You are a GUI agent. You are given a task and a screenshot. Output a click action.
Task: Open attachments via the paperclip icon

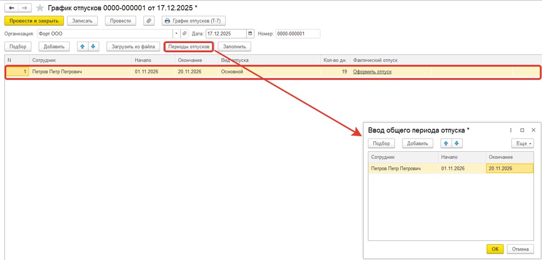[149, 21]
